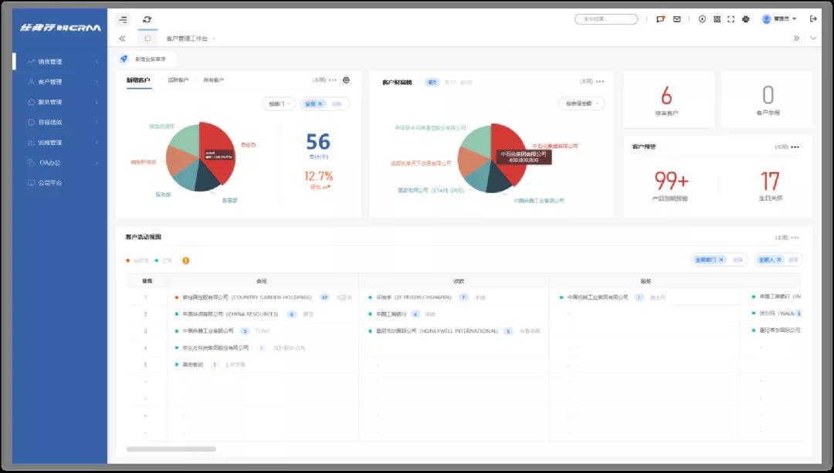Click the global search input box
Image resolution: width=834 pixels, height=473 pixels.
[x=606, y=19]
